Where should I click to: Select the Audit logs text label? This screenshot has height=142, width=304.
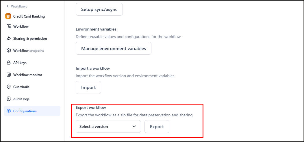21,99
